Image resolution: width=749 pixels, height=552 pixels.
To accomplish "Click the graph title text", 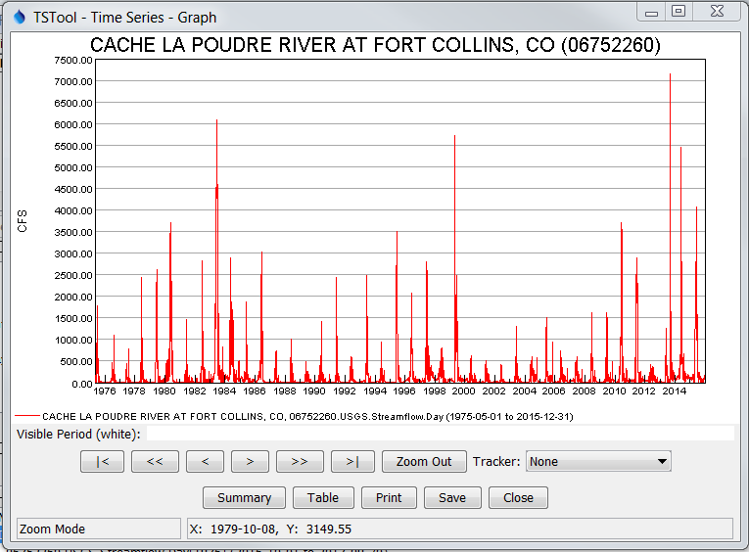I will coord(375,45).
